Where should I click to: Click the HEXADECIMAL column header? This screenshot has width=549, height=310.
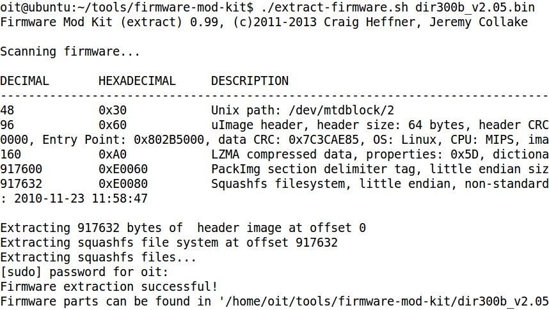137,81
